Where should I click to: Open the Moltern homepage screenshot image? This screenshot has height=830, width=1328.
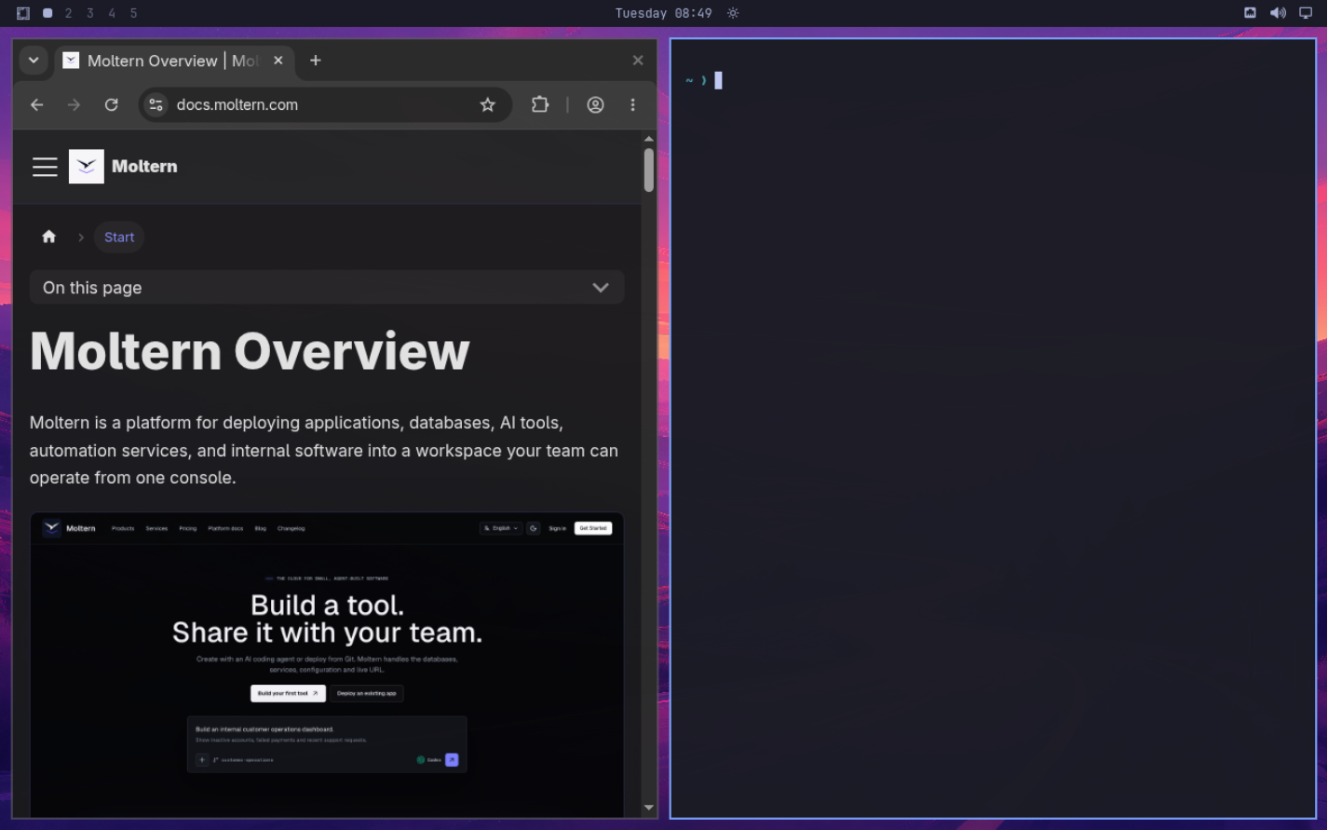[327, 665]
